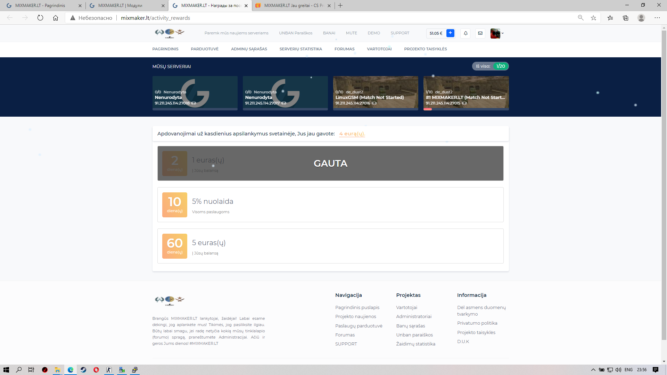Click DEMO top link
This screenshot has height=375, width=667.
pyautogui.click(x=374, y=33)
